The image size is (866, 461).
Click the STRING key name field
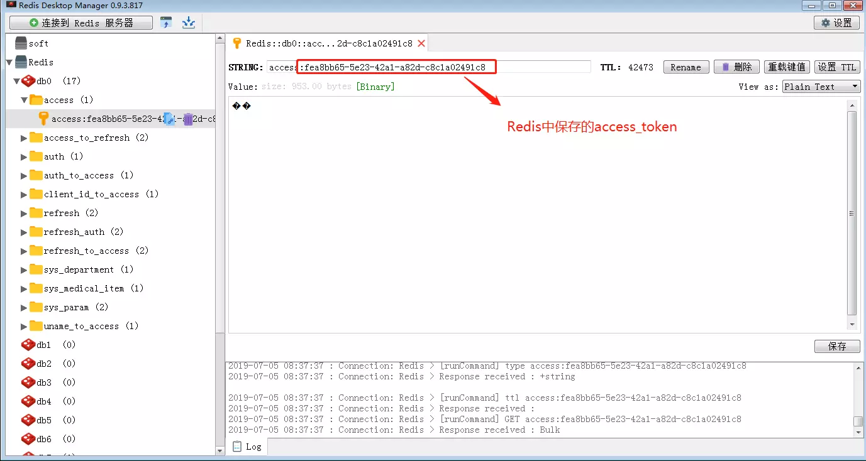429,67
